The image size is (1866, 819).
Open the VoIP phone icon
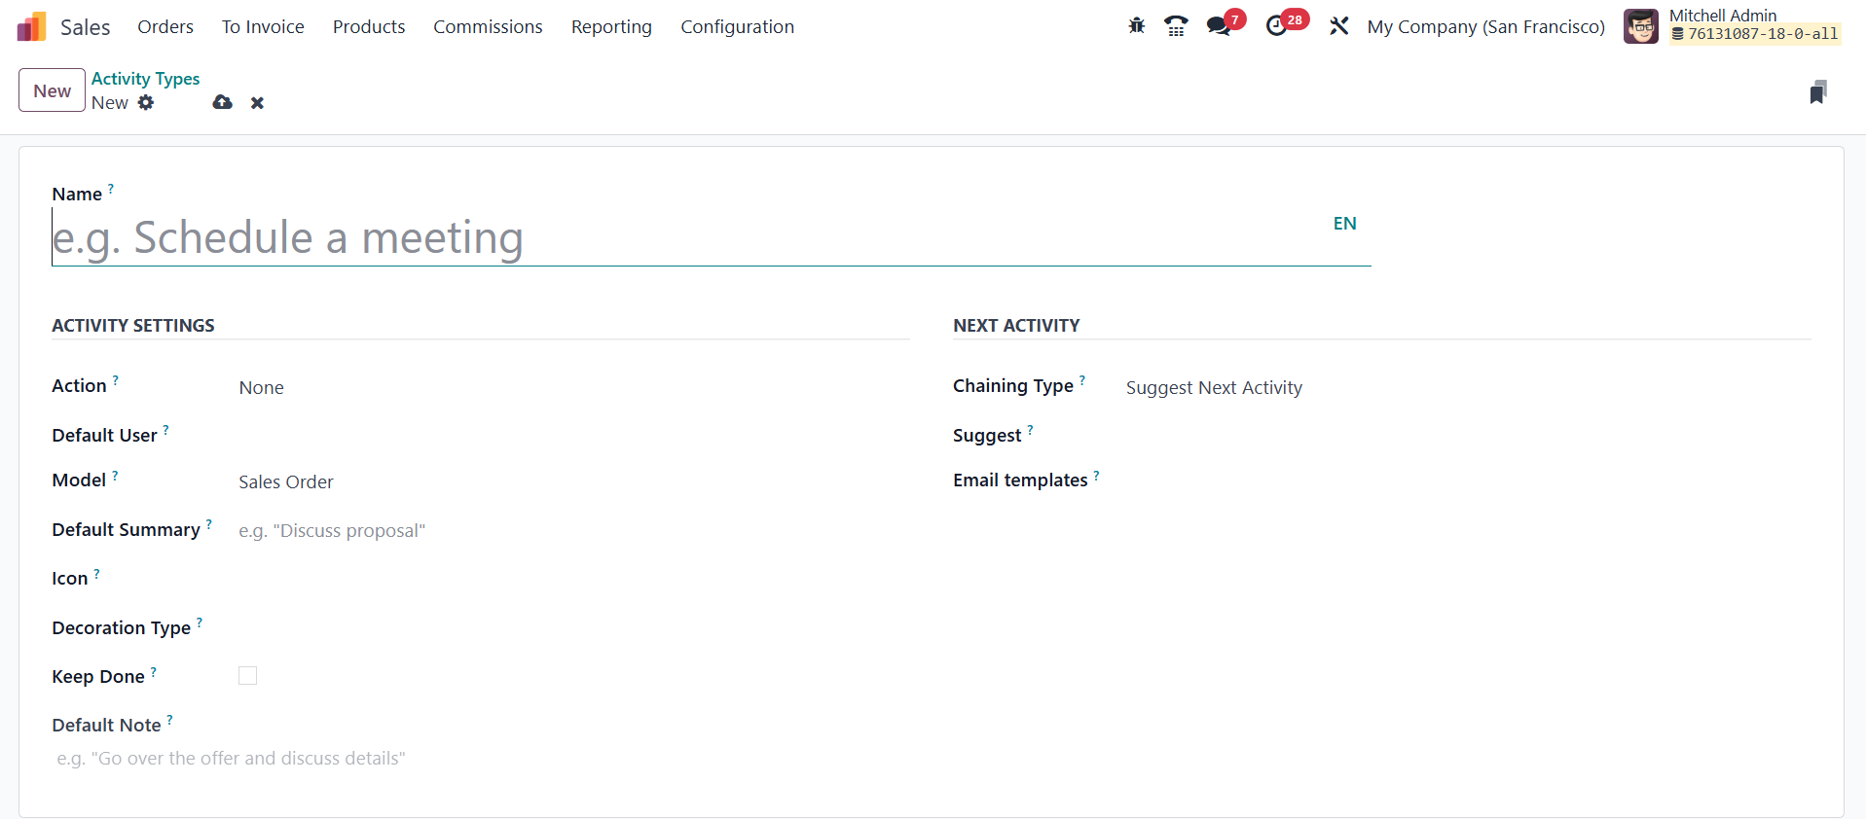(1176, 26)
